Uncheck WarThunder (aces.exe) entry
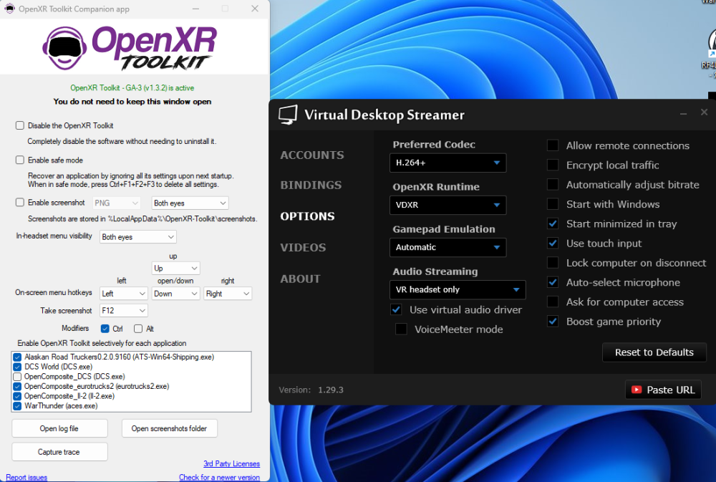This screenshot has width=716, height=482. [x=17, y=405]
